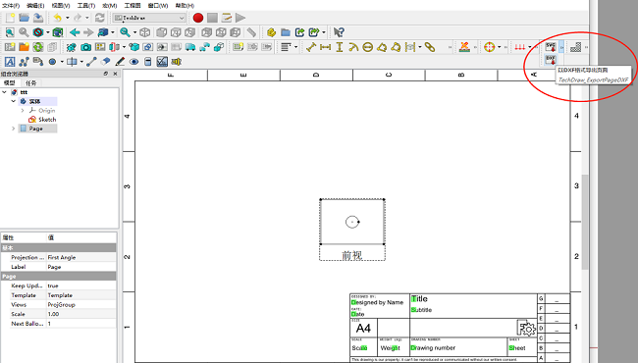Close the combo view panel
This screenshot has height=363, width=638.
point(115,74)
